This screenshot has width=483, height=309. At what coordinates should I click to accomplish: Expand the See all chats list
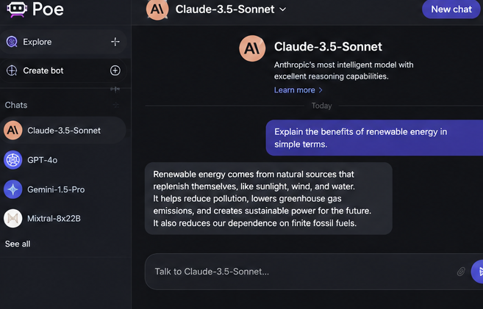tap(18, 244)
